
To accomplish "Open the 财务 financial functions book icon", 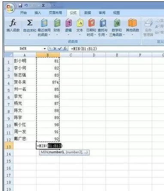I will pyautogui.click(x=57, y=23).
